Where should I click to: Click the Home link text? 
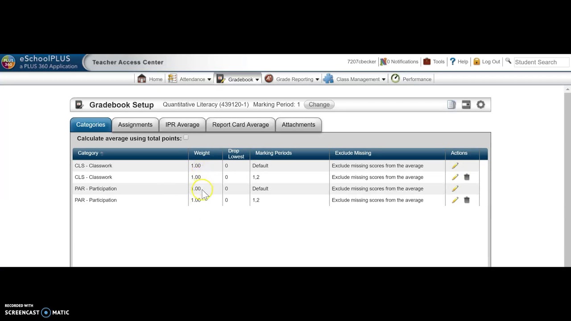click(x=156, y=79)
